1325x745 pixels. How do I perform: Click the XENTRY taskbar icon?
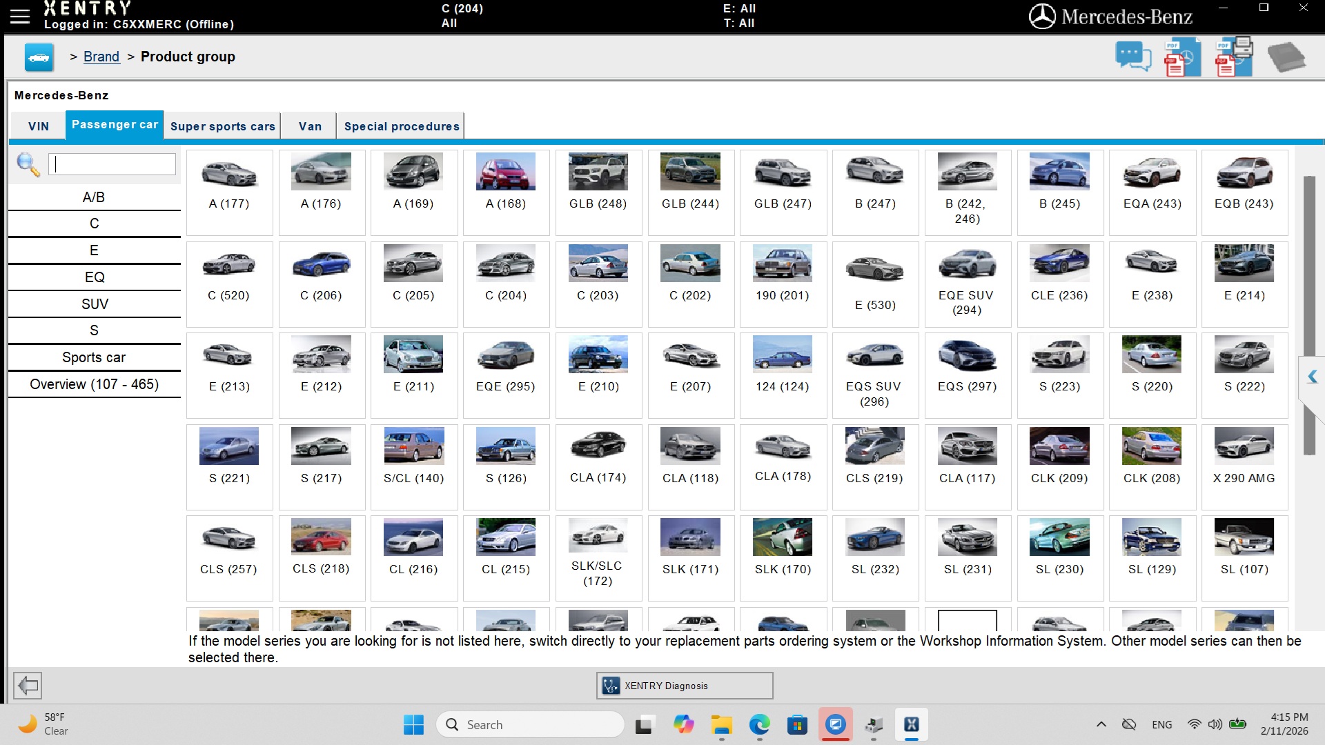point(911,725)
